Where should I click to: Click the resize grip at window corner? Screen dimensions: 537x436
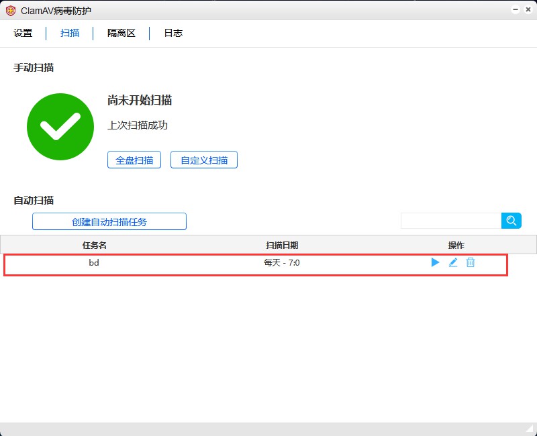(530, 429)
